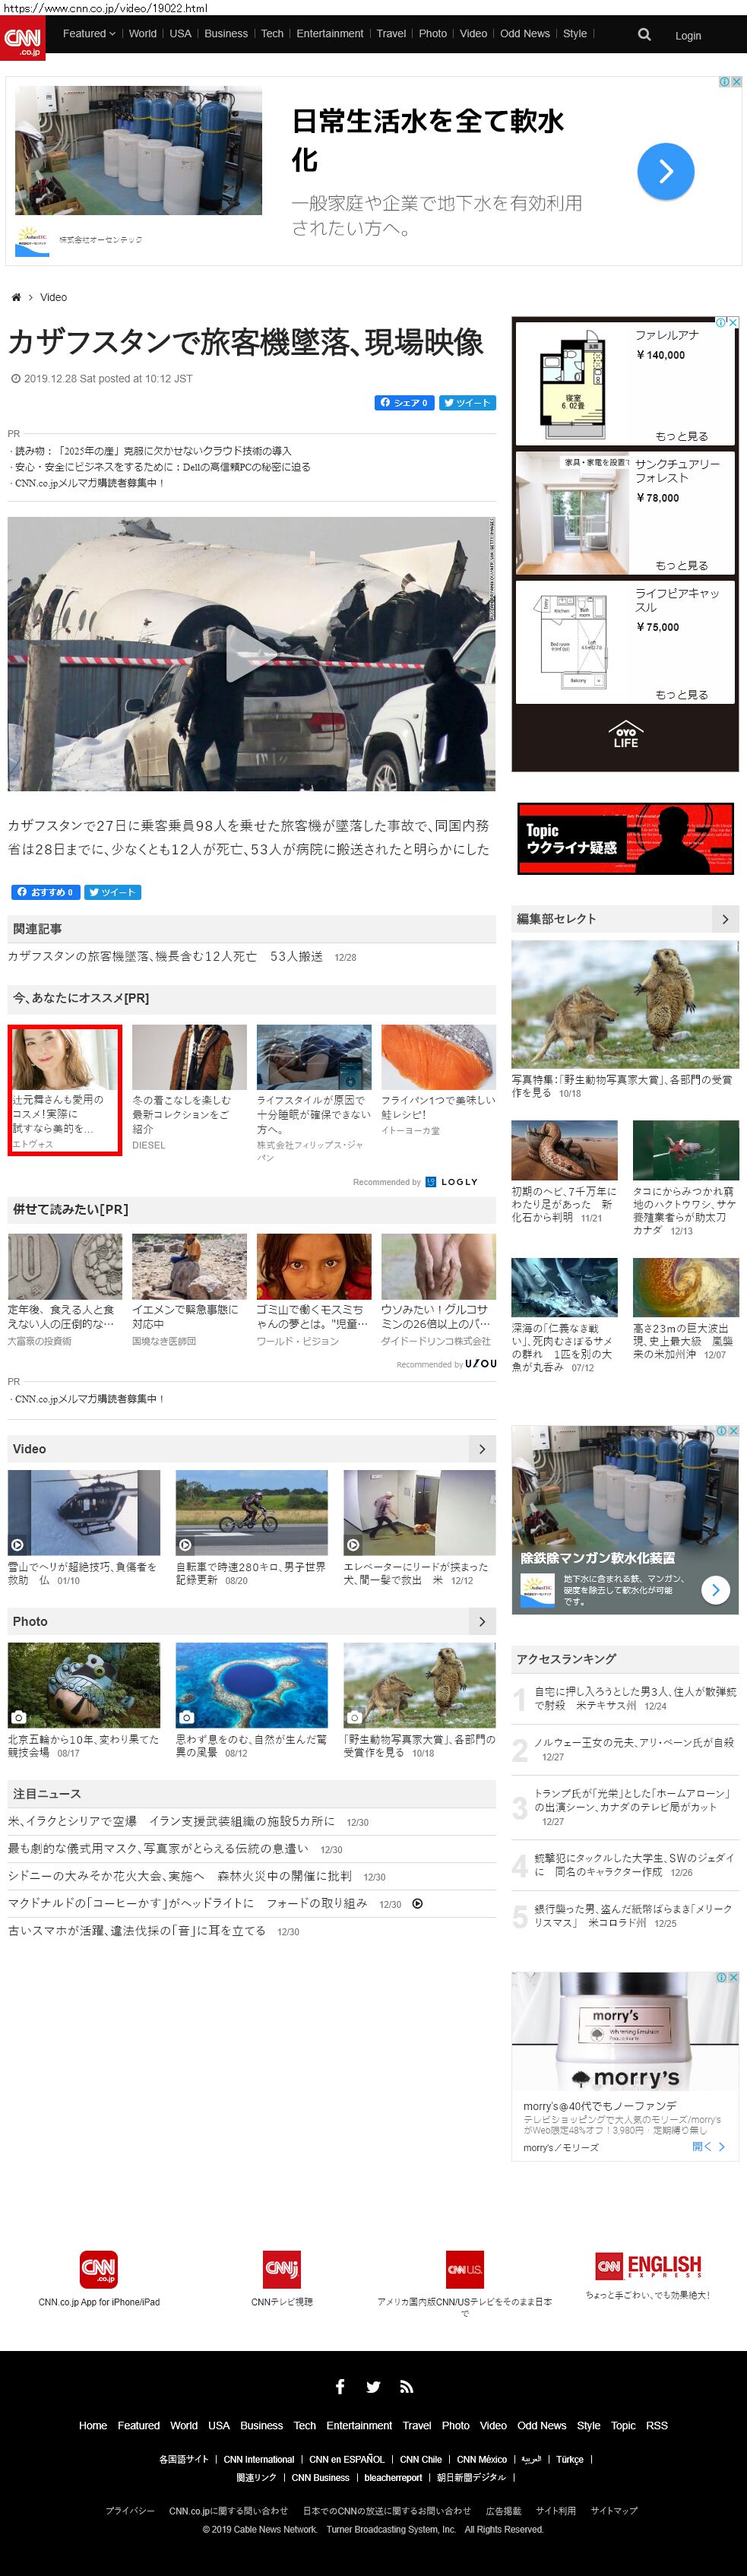Expand the Photo section chevron
The width and height of the screenshot is (747, 2576).
tap(482, 1621)
